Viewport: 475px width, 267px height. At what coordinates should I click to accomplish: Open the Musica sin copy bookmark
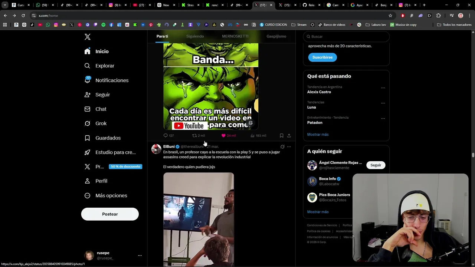[403, 25]
